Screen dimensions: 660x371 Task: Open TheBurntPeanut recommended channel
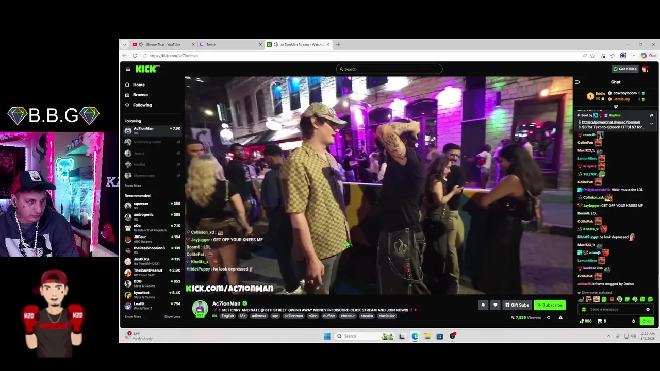pyautogui.click(x=152, y=272)
